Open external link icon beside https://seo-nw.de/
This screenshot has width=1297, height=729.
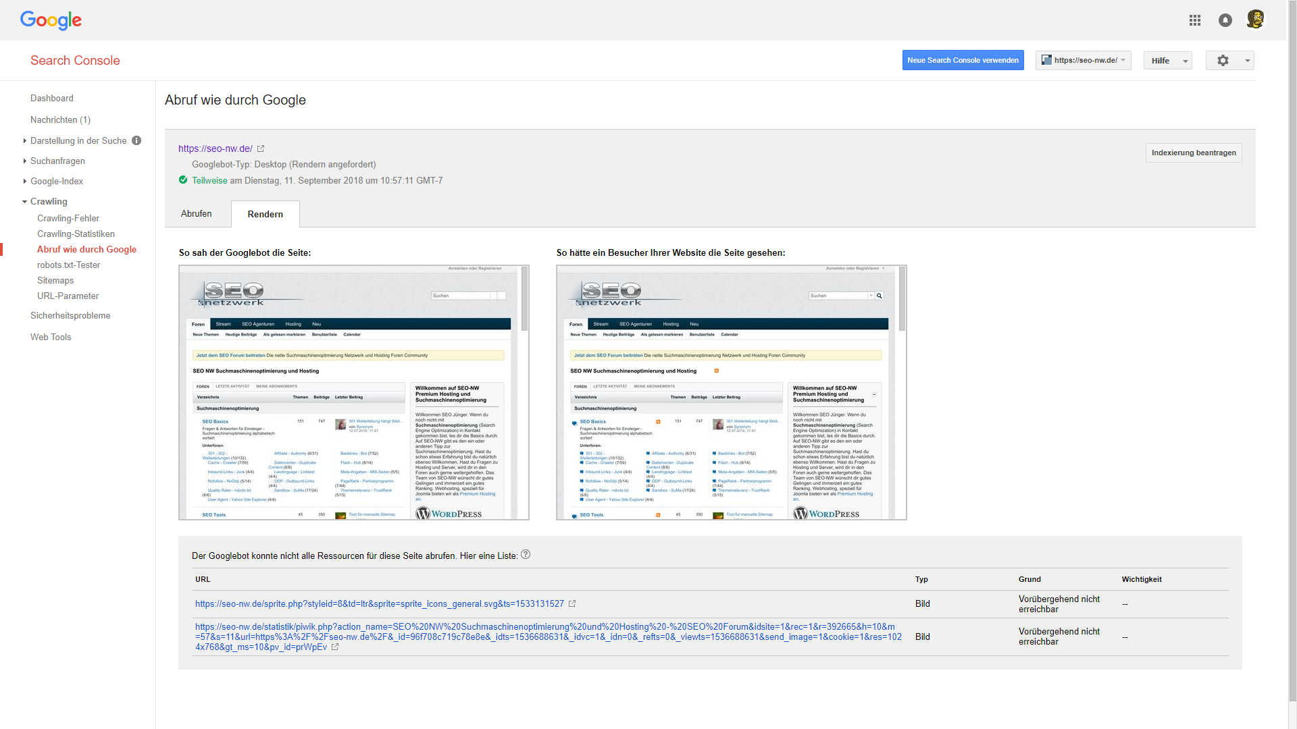[261, 148]
